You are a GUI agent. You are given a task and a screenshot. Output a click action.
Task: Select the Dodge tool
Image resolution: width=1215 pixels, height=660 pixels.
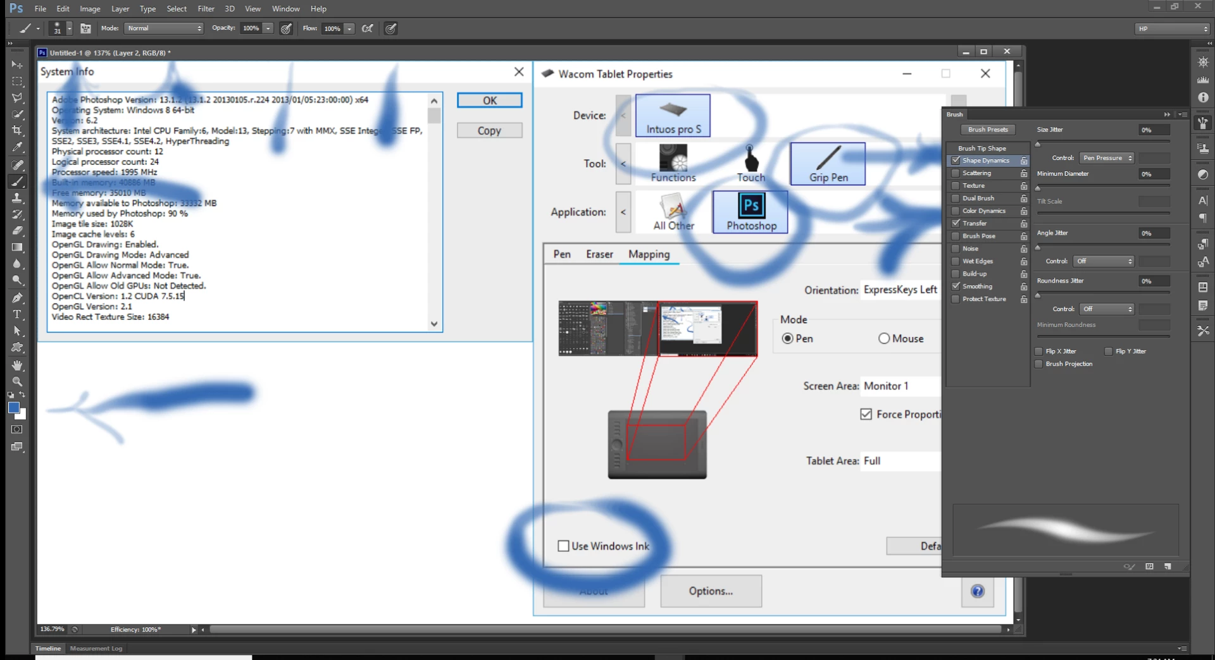[17, 280]
